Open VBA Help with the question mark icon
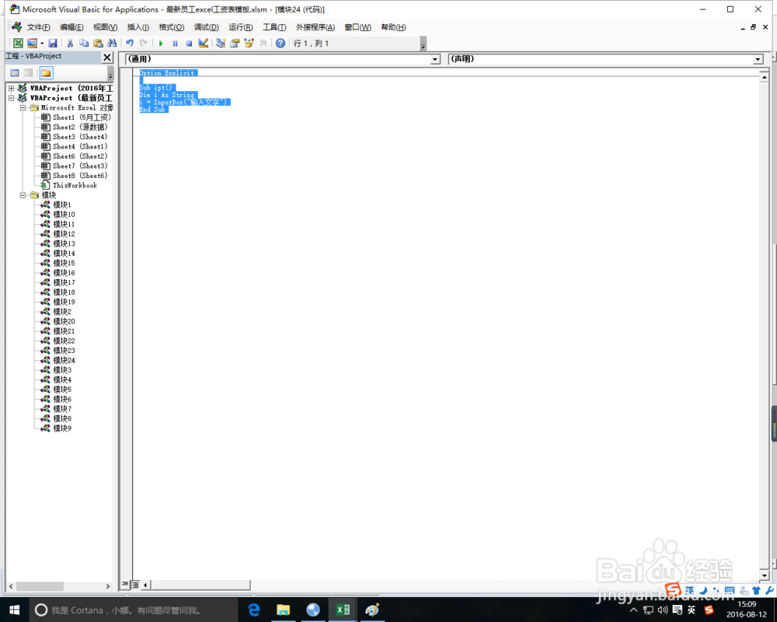Viewport: 777px width, 622px height. tap(280, 44)
